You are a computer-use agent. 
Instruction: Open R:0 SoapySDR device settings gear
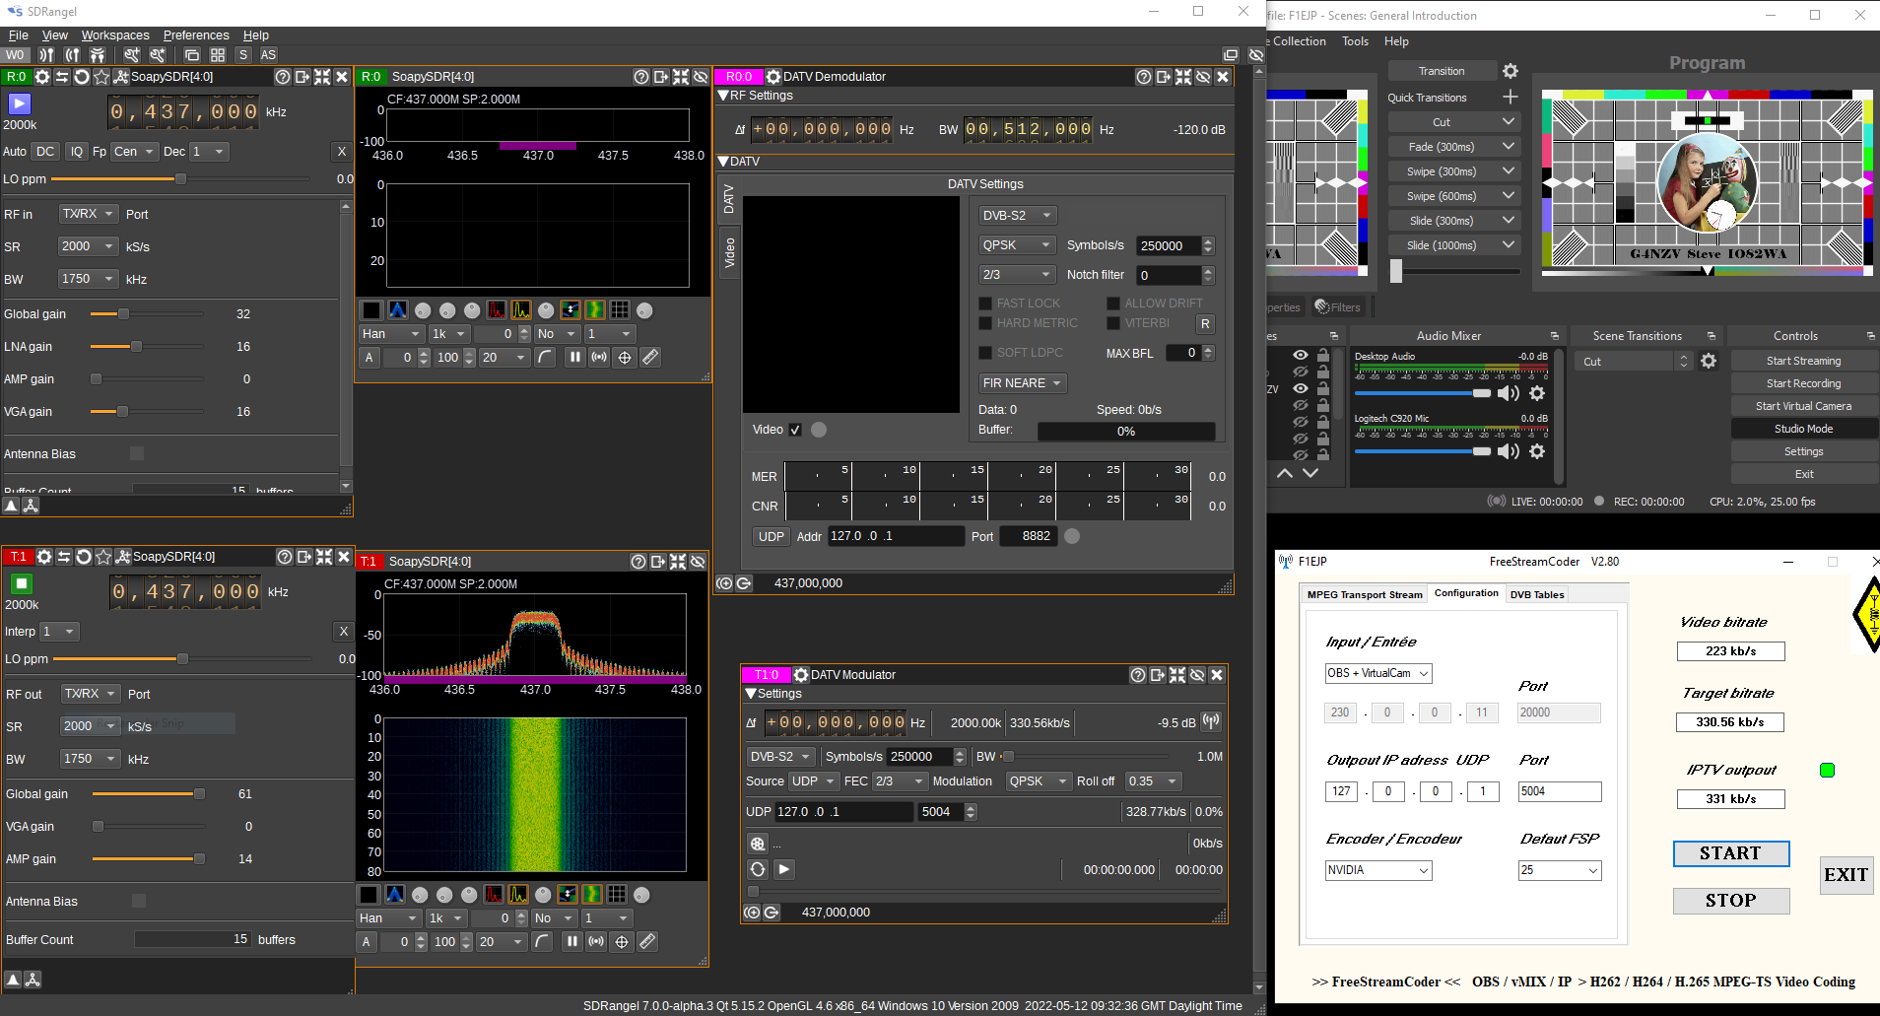click(x=42, y=76)
